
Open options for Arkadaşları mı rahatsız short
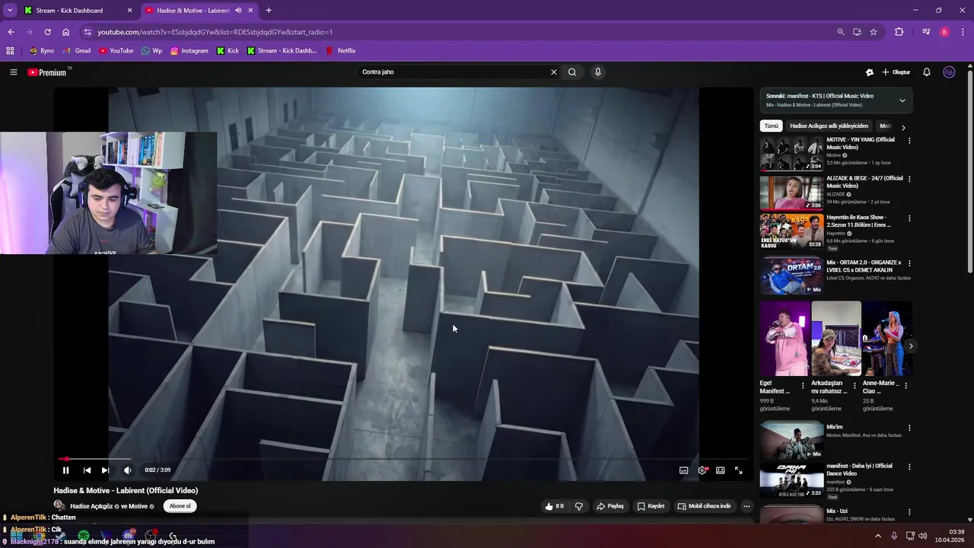click(855, 386)
